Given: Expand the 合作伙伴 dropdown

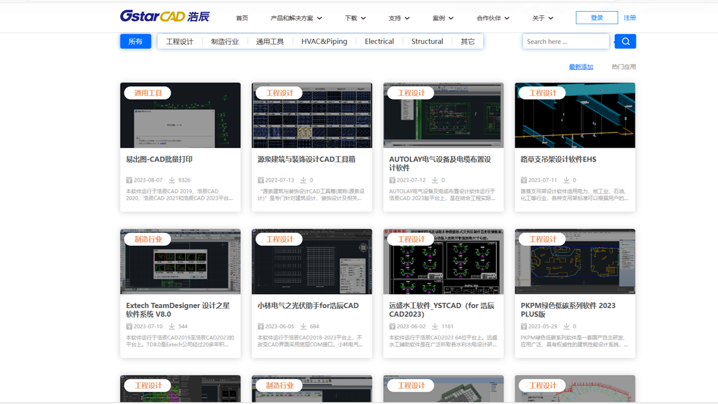Looking at the screenshot, I should 491,17.
